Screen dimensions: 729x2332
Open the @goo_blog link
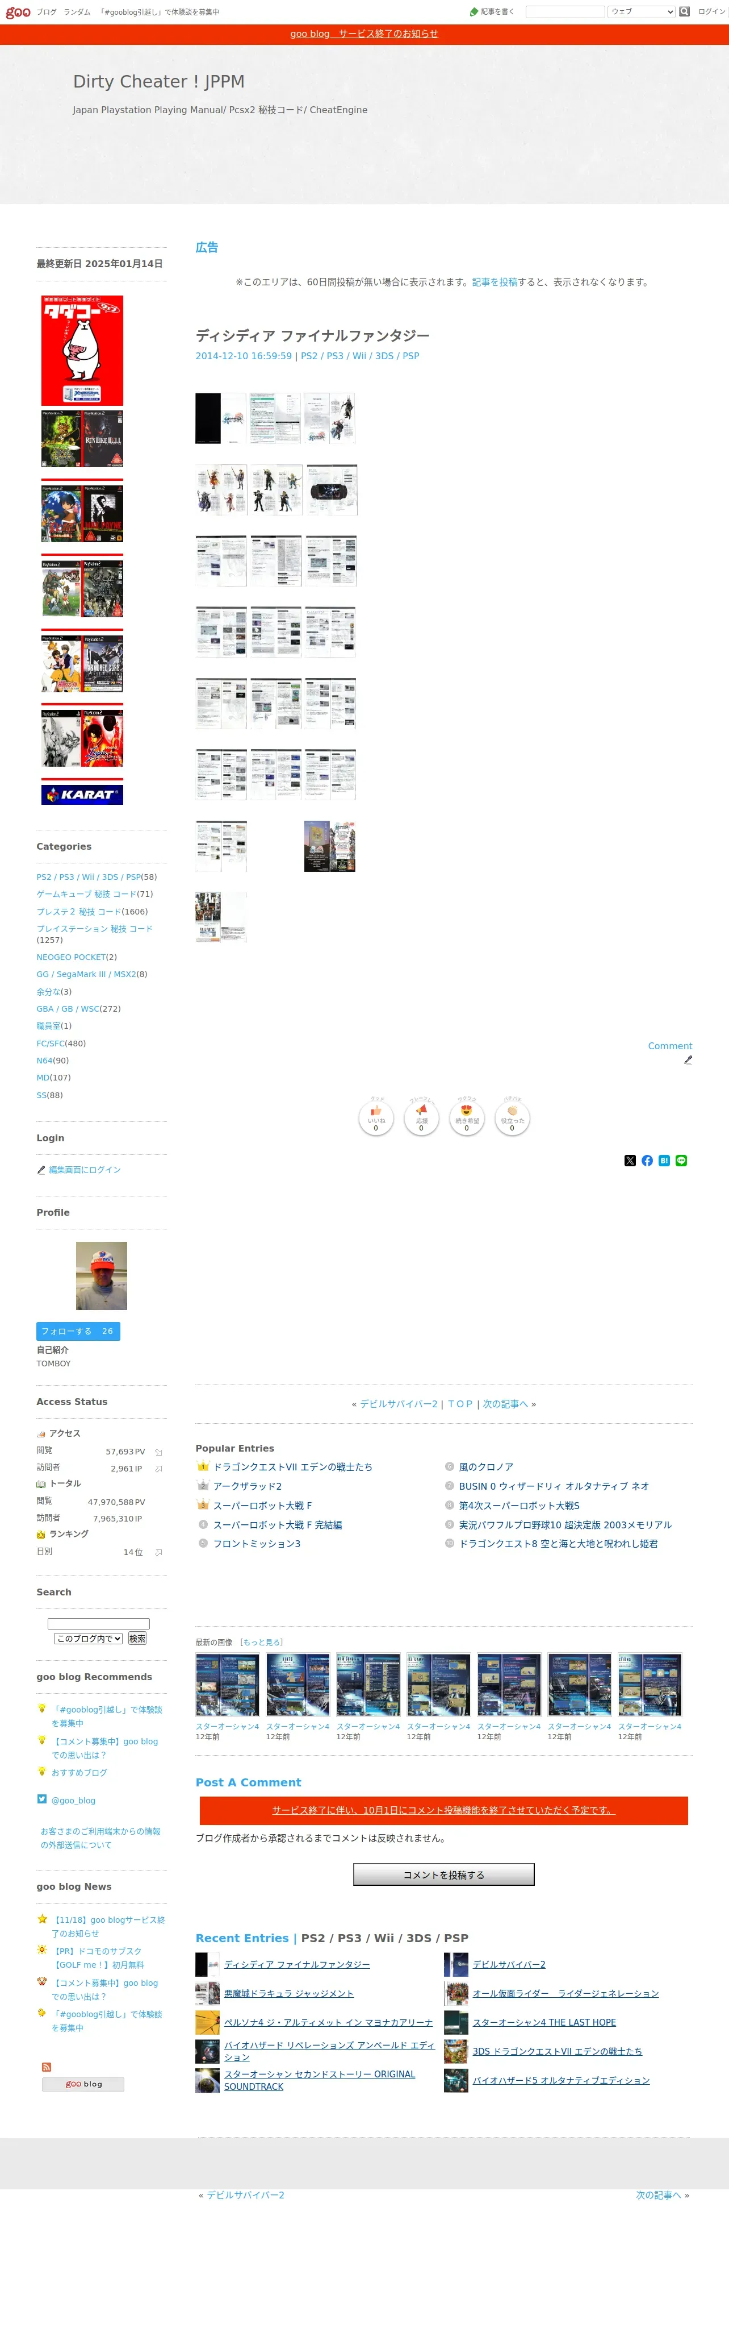[73, 1799]
